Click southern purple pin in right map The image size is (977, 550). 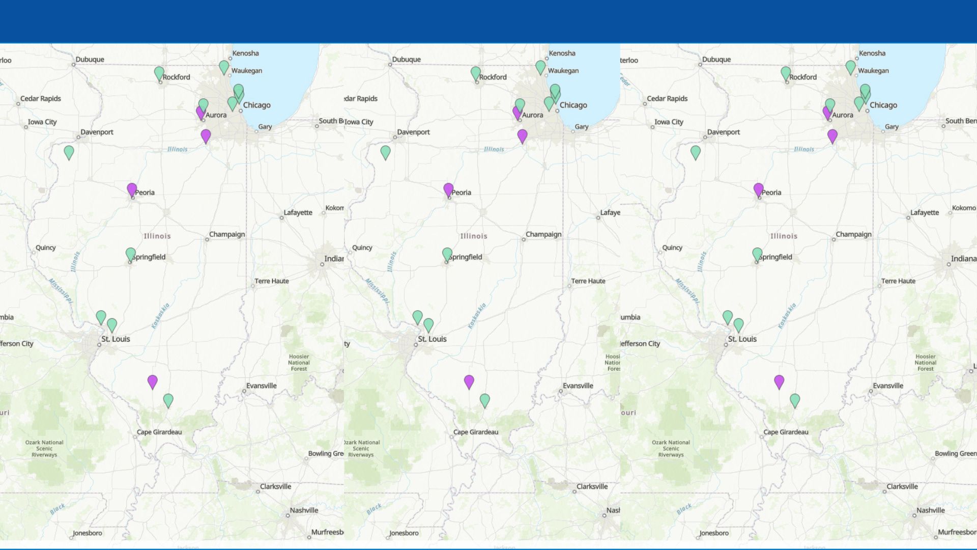779,382
